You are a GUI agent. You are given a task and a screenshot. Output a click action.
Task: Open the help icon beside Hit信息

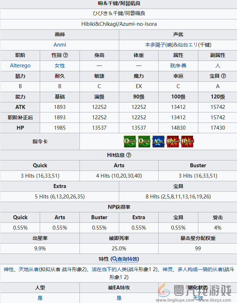129,155
